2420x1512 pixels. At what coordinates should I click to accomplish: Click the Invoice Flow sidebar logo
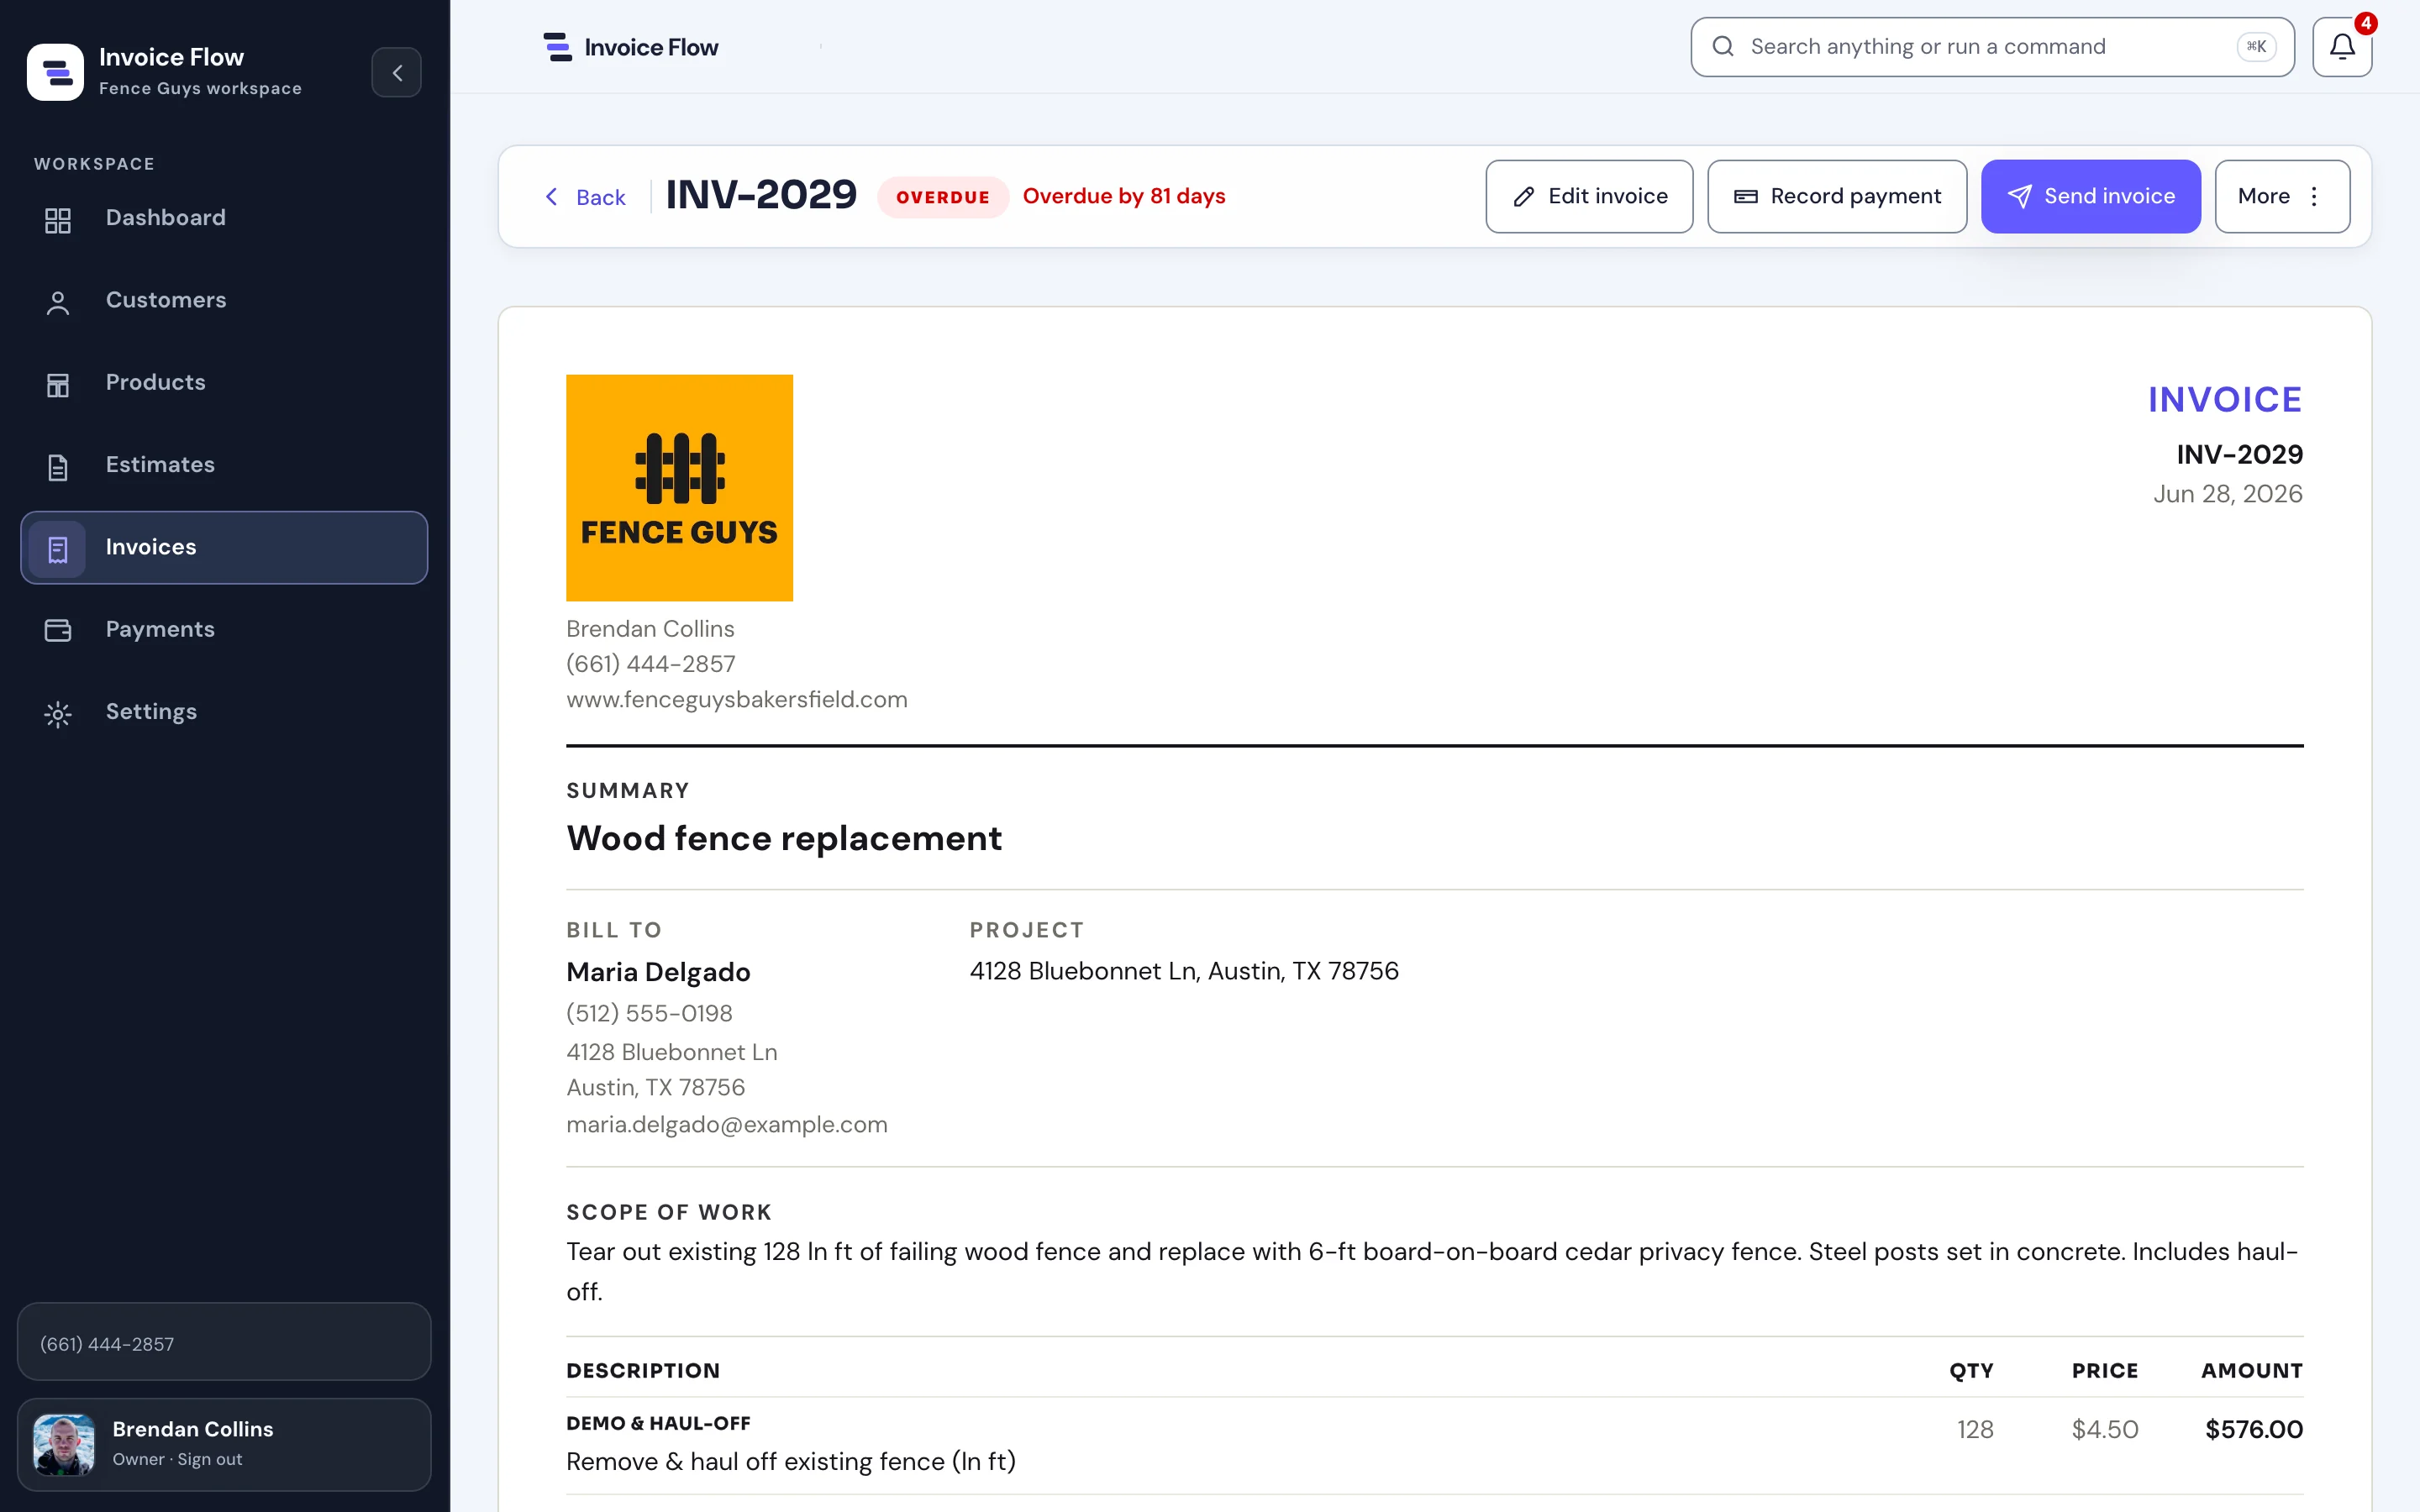(x=55, y=72)
